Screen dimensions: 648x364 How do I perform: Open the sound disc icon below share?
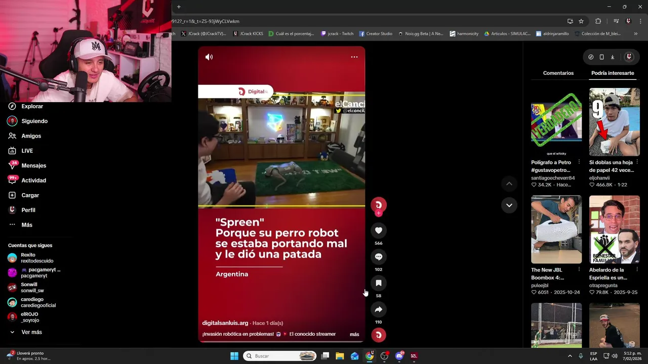point(378,335)
